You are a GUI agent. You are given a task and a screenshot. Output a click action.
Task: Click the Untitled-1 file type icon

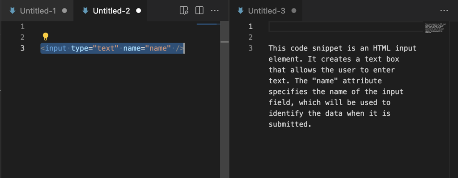click(x=13, y=11)
